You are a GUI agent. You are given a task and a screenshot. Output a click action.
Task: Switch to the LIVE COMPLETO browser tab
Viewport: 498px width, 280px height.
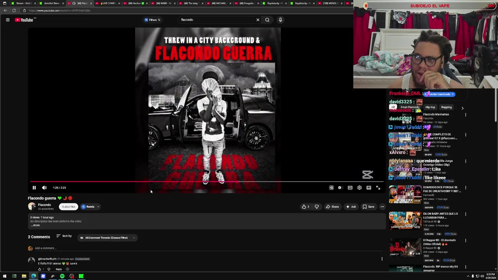point(108,3)
